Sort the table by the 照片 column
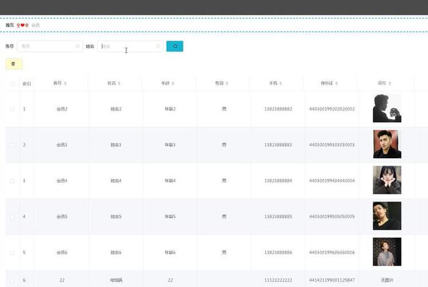This screenshot has height=287, width=428. click(390, 84)
